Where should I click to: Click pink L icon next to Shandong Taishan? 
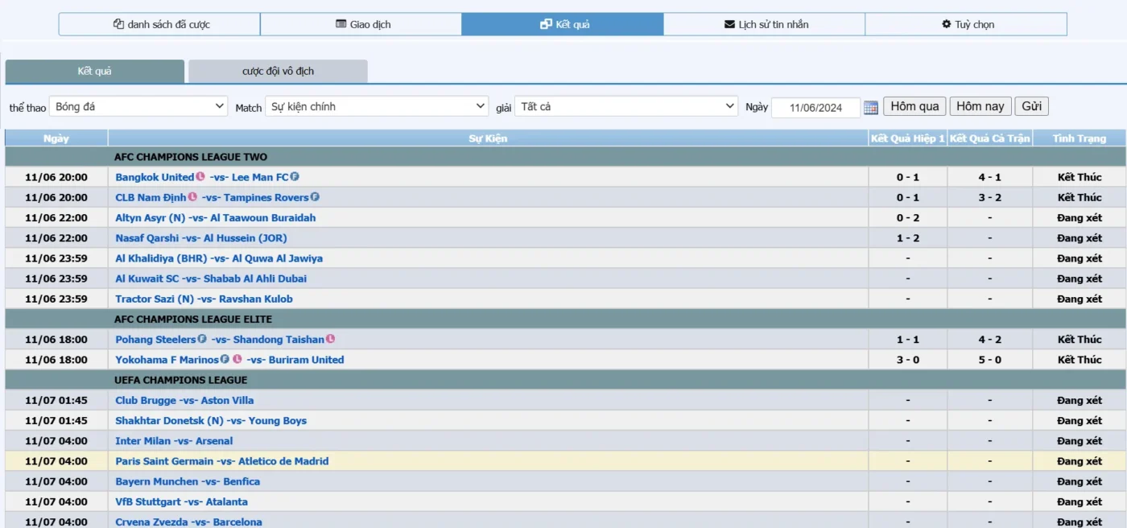tap(330, 340)
